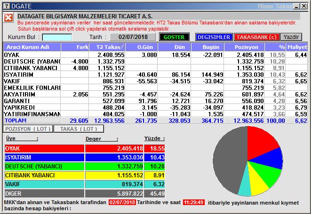Sort by Dün column header

175,47
